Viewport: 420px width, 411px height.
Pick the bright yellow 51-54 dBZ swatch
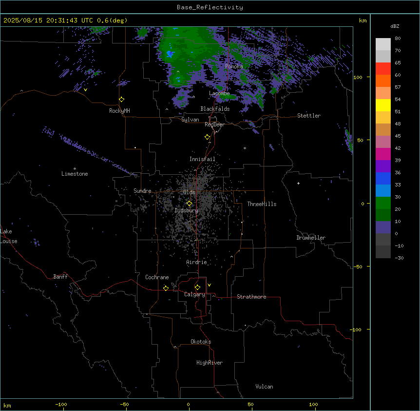tap(383, 105)
